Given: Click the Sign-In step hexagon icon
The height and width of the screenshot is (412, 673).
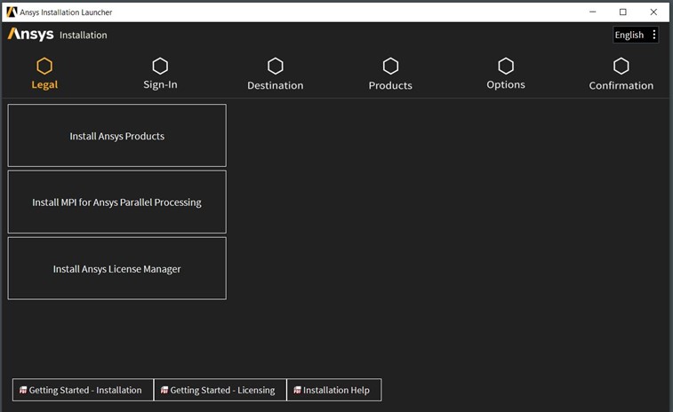Looking at the screenshot, I should [x=160, y=66].
